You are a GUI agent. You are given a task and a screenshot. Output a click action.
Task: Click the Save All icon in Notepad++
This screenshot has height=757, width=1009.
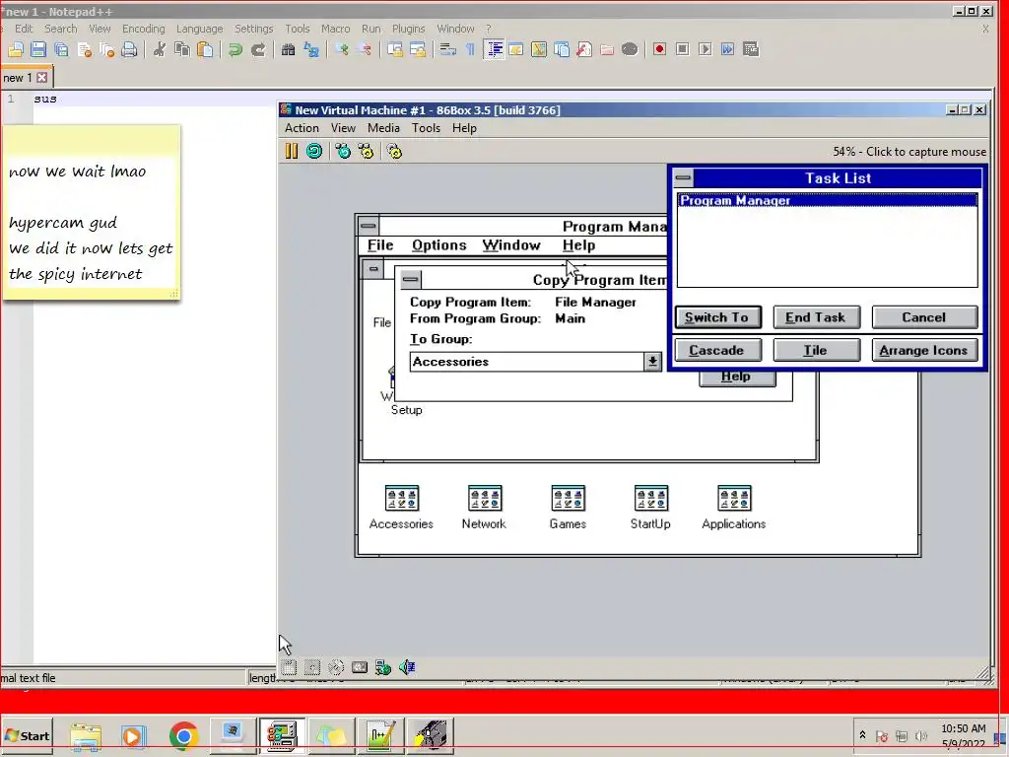click(61, 49)
